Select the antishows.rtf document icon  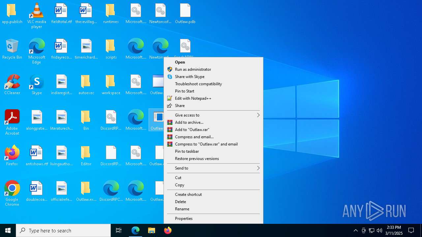point(37,153)
